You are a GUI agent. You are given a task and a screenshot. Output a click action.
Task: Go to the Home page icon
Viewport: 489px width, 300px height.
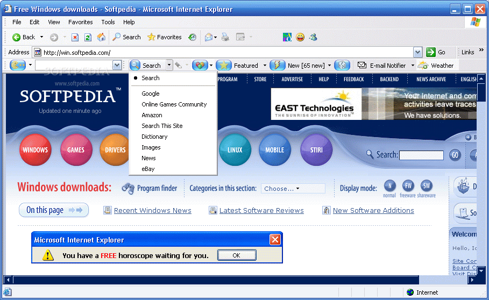101,37
